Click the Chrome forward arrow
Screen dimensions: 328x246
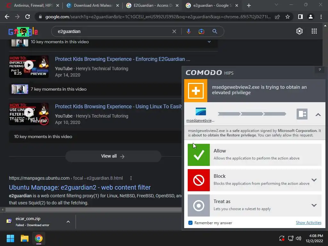pyautogui.click(x=17, y=17)
